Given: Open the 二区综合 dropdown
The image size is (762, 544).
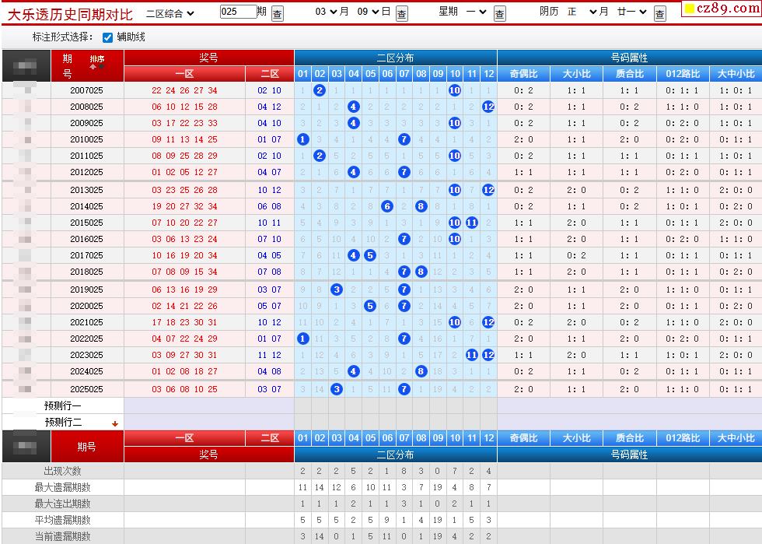Looking at the screenshot, I should (x=170, y=12).
